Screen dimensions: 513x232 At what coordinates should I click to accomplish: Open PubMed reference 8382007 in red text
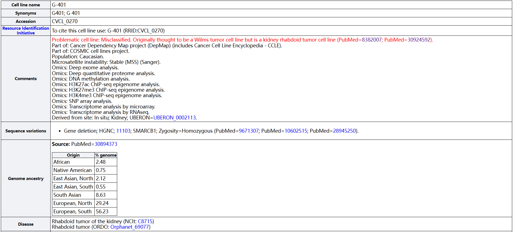coord(372,40)
